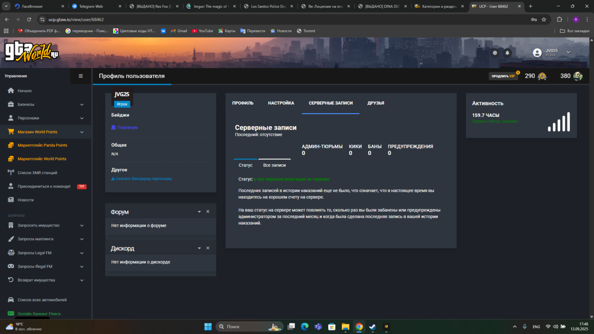Click the 290 points badge icon
This screenshot has width=594, height=334.
(x=542, y=76)
